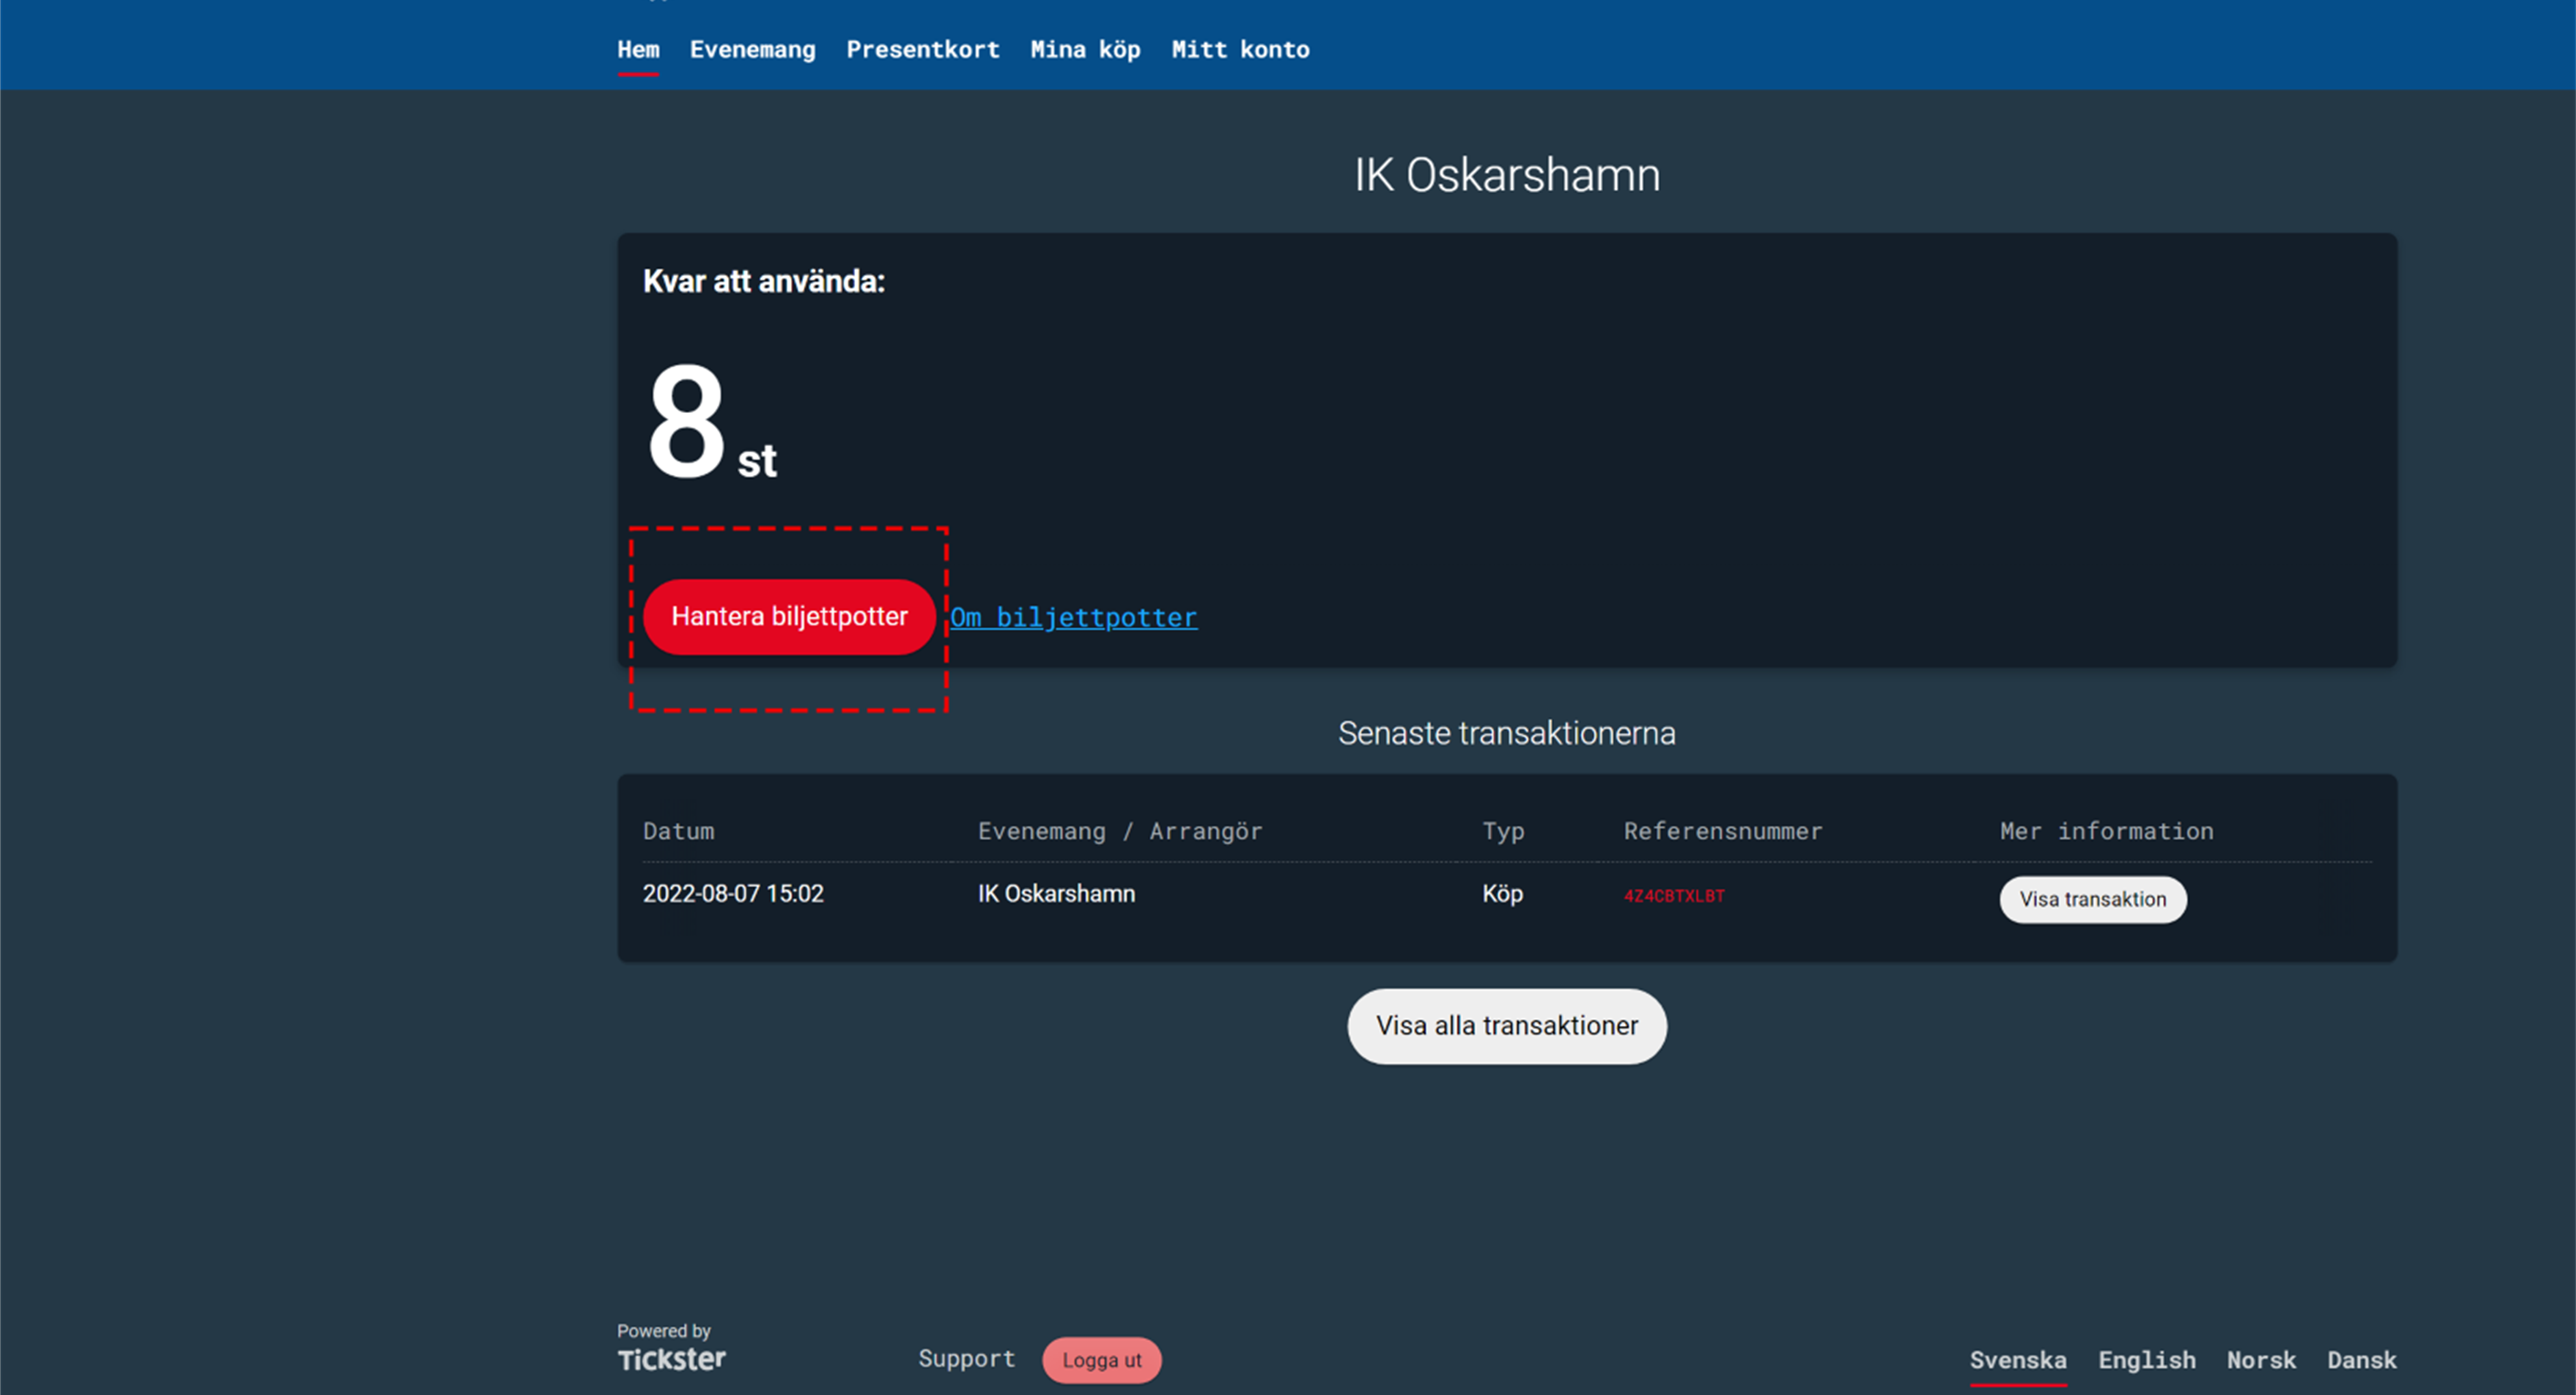Open the Hem navigation tab
Viewport: 2576px width, 1395px height.
coord(638,50)
